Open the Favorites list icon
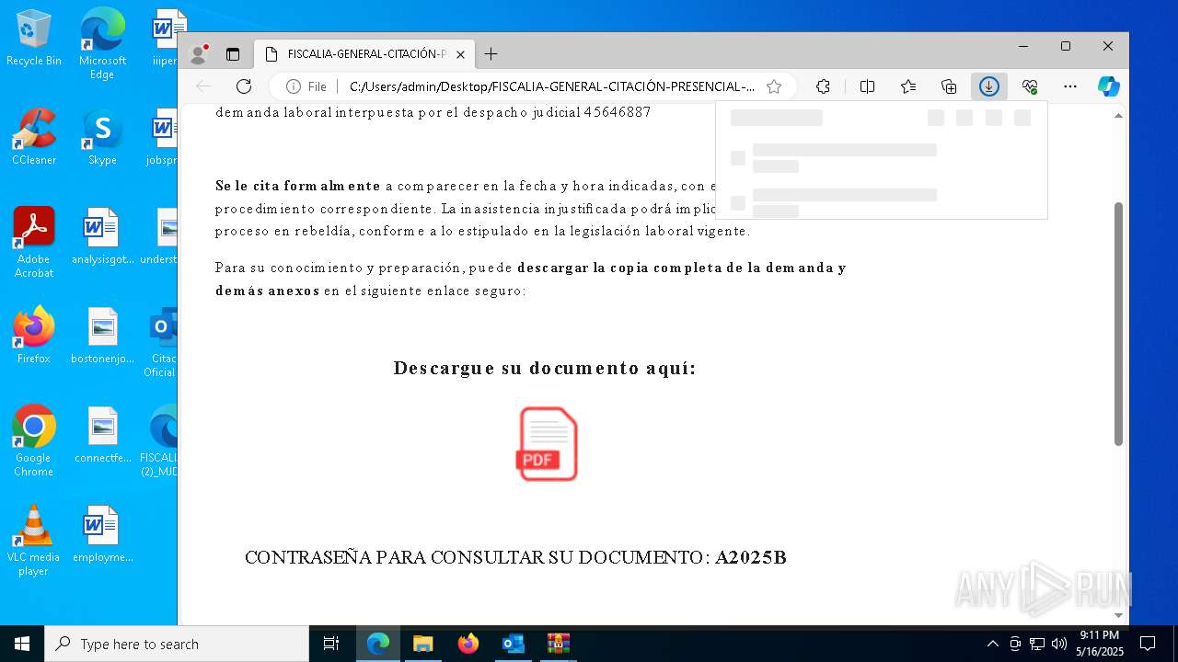This screenshot has height=662, width=1178. [x=908, y=86]
